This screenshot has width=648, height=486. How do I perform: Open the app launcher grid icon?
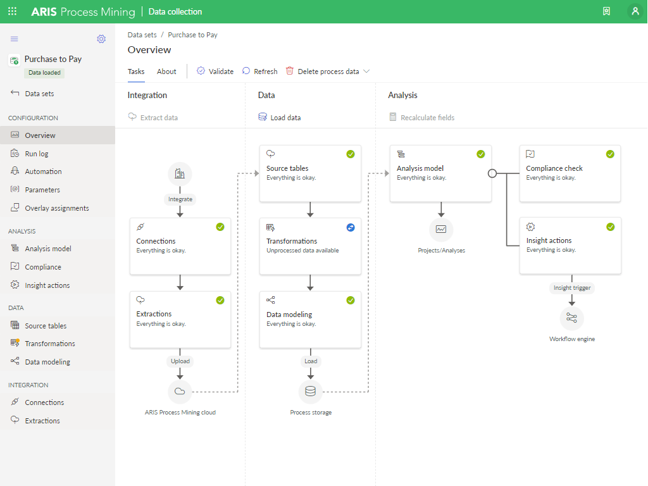pyautogui.click(x=13, y=11)
